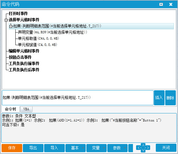
Task: Select the 按钮点击事件 tree item
Action: pos(20,57)
